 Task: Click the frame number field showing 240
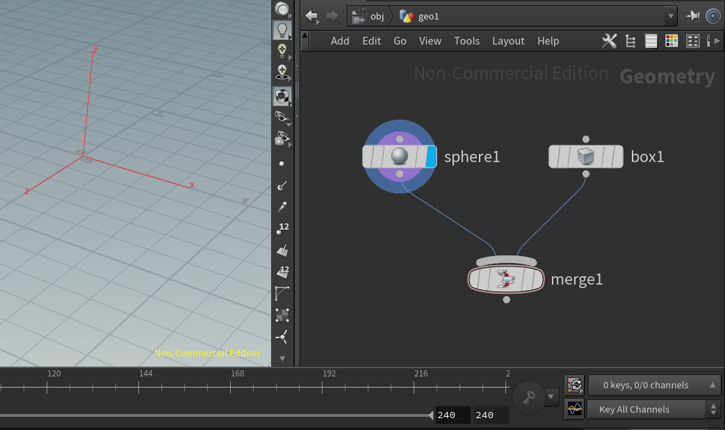coord(453,415)
